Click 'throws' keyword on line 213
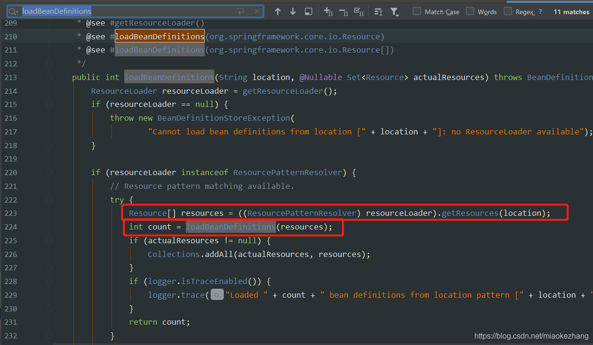The height and width of the screenshot is (345, 593). point(508,77)
